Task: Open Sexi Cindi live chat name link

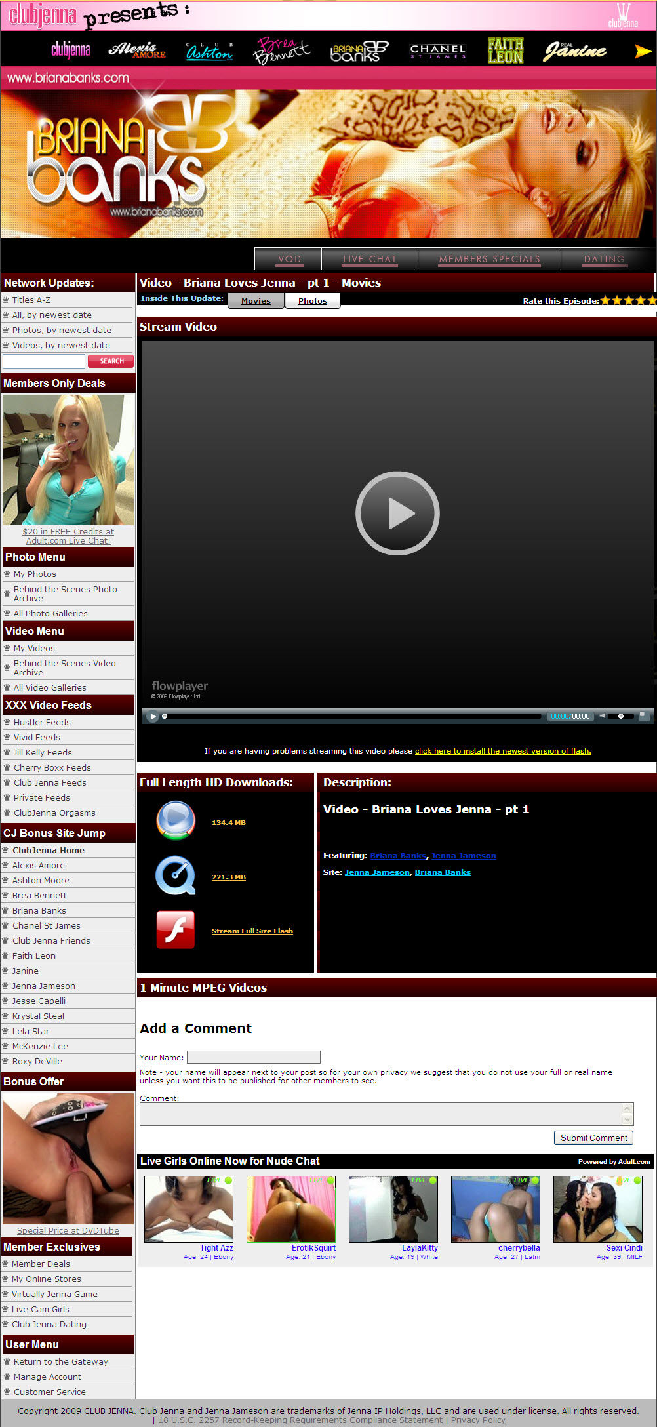Action: [624, 1248]
